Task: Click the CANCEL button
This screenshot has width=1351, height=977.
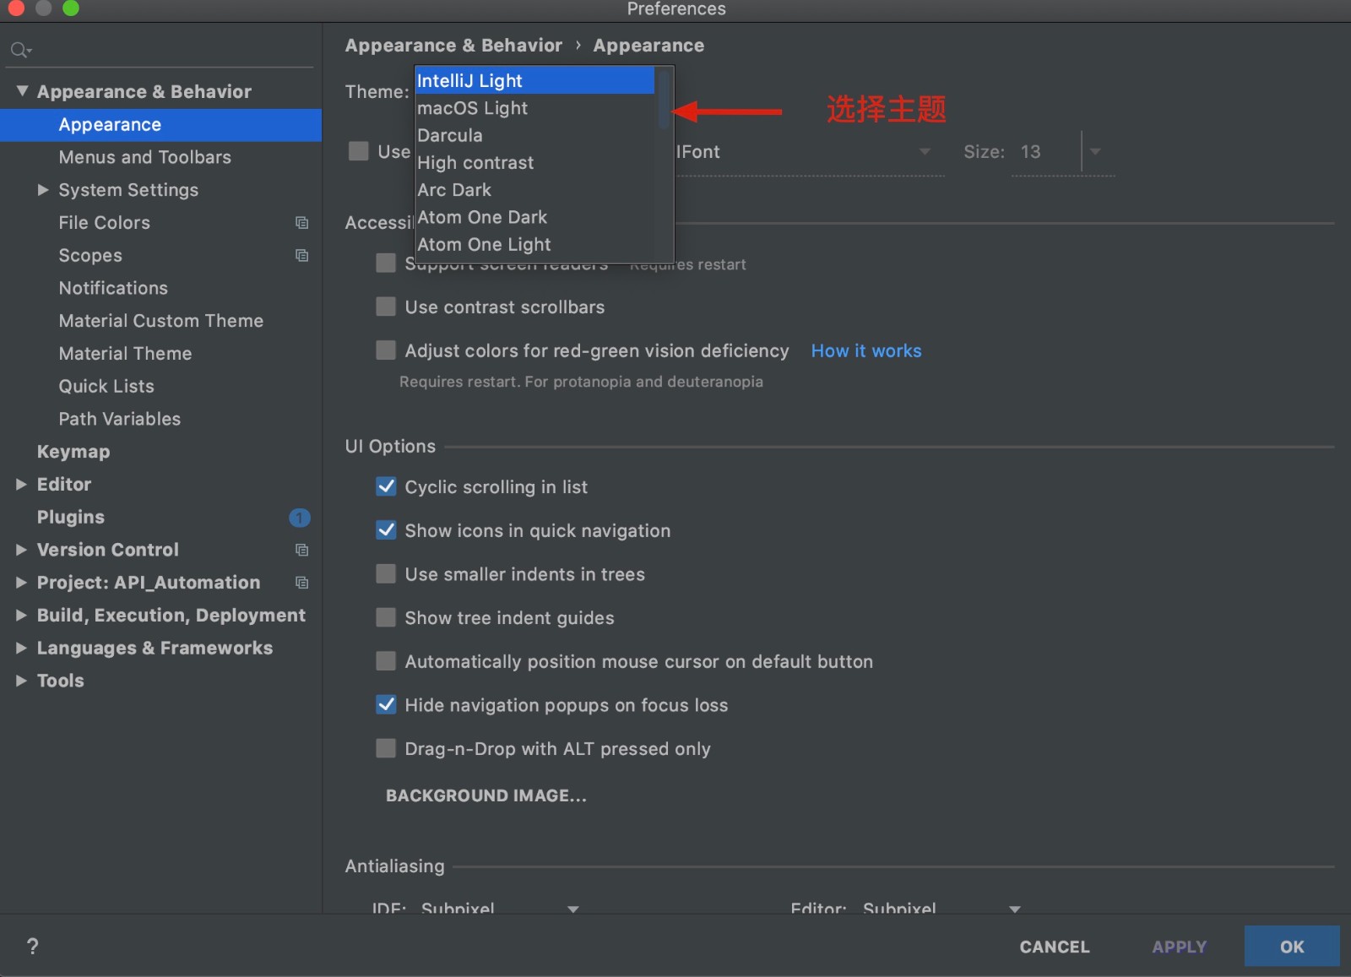Action: (1055, 947)
